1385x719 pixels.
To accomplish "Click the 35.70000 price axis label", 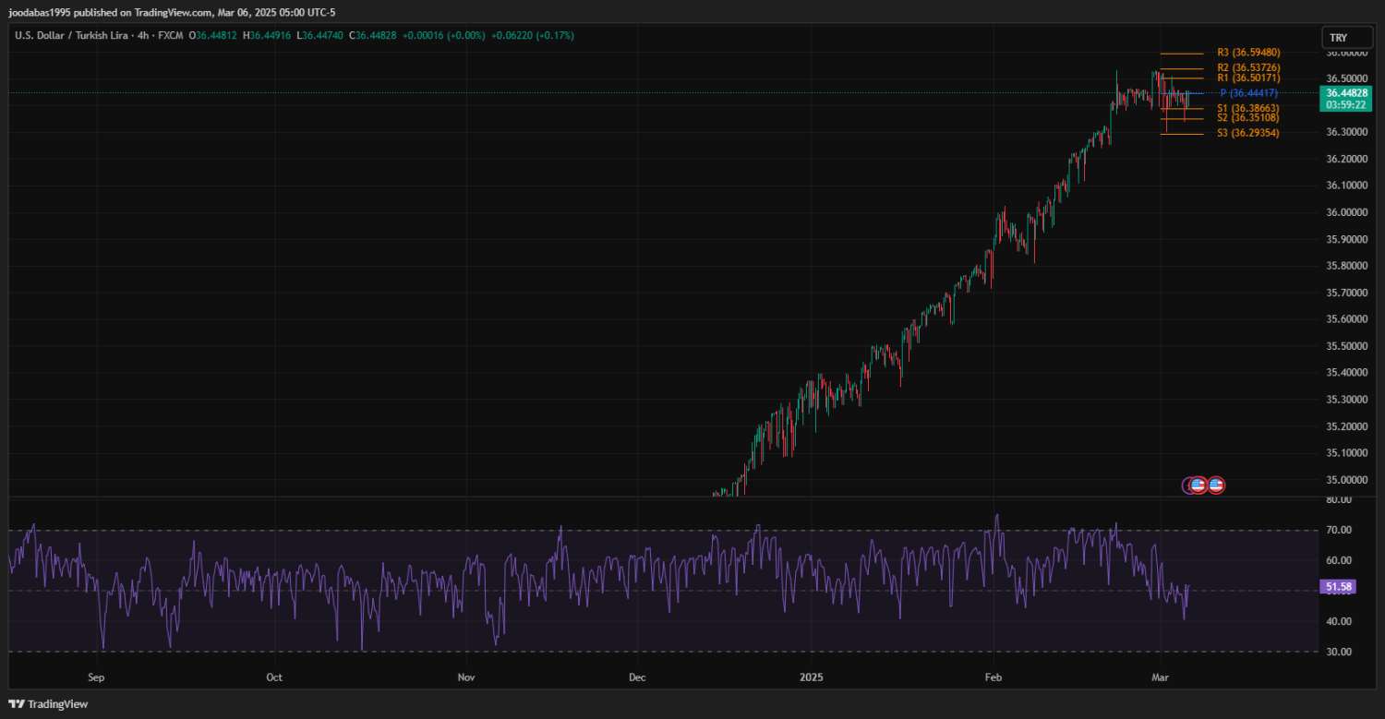I will tap(1347, 293).
